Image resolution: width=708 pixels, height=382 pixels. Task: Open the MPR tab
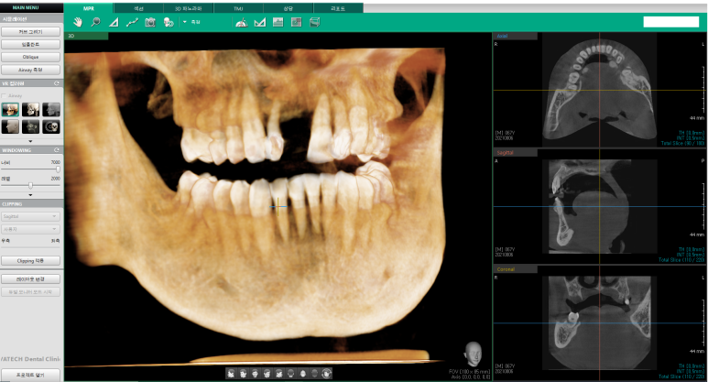pyautogui.click(x=89, y=6)
